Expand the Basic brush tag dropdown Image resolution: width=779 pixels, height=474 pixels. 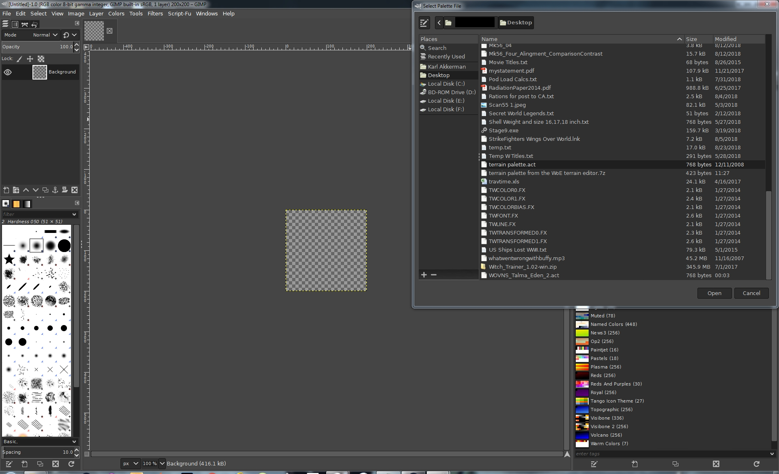pos(39,442)
